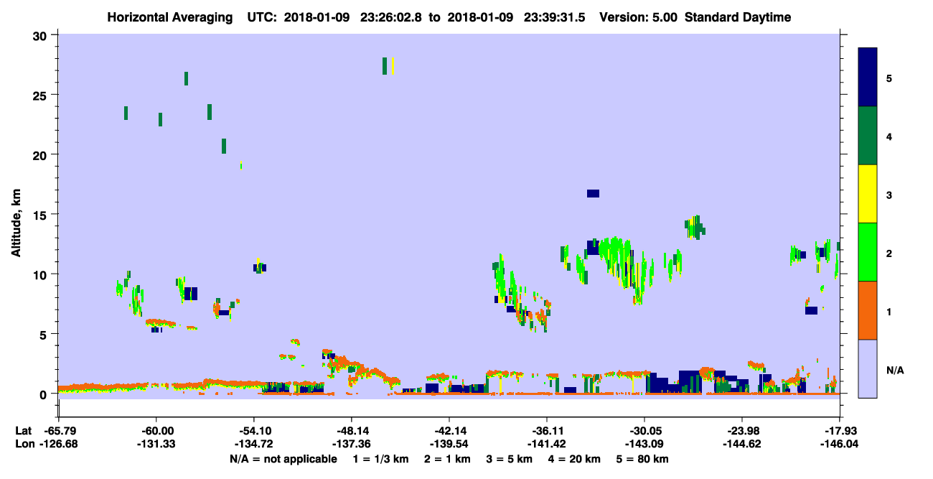Click the lavender N/A color bar segment
Screen dimensions: 933x479
pos(868,368)
